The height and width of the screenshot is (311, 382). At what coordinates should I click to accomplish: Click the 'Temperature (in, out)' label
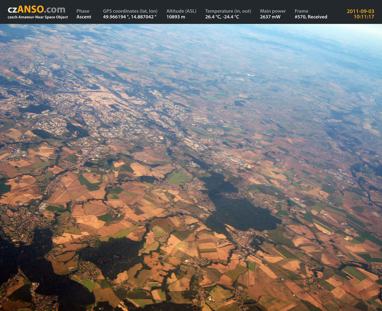[x=228, y=11]
